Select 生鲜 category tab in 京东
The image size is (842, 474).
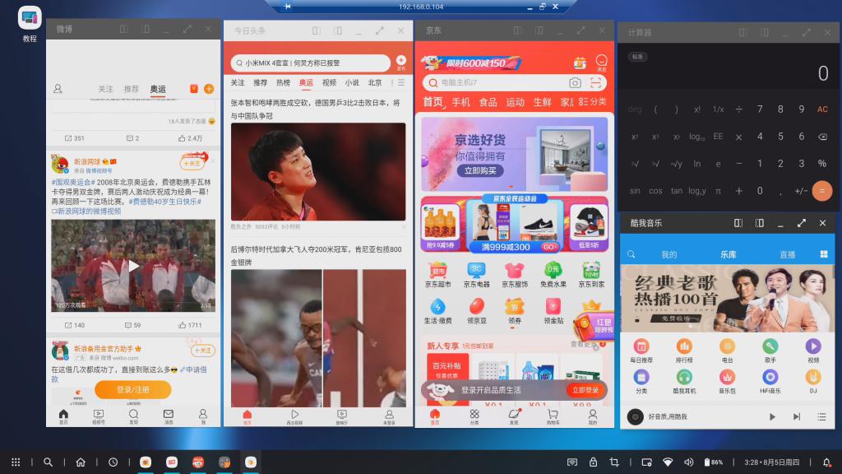click(x=542, y=102)
